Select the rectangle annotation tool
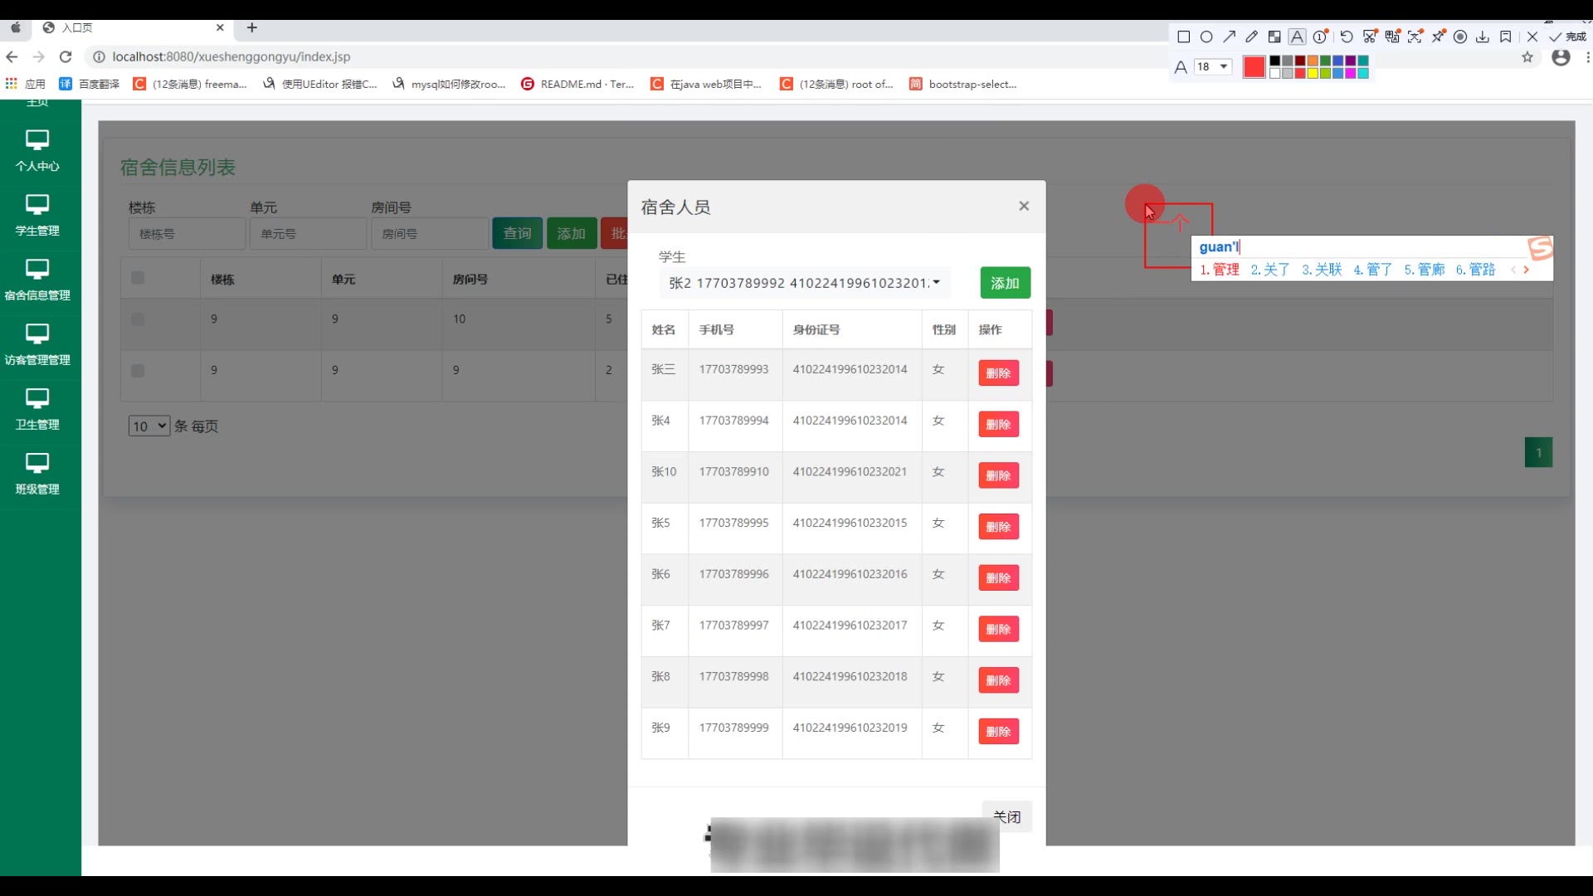 point(1184,37)
